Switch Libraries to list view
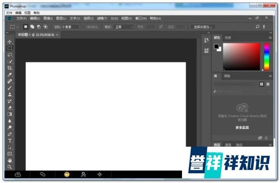This screenshot has width=280, height=183. pyautogui.click(x=268, y=84)
